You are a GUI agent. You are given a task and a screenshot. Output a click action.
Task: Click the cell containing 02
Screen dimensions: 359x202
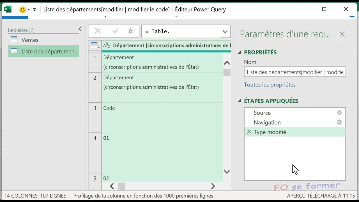point(162,178)
